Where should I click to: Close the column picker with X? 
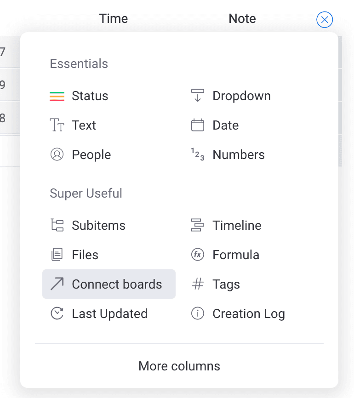click(x=325, y=20)
